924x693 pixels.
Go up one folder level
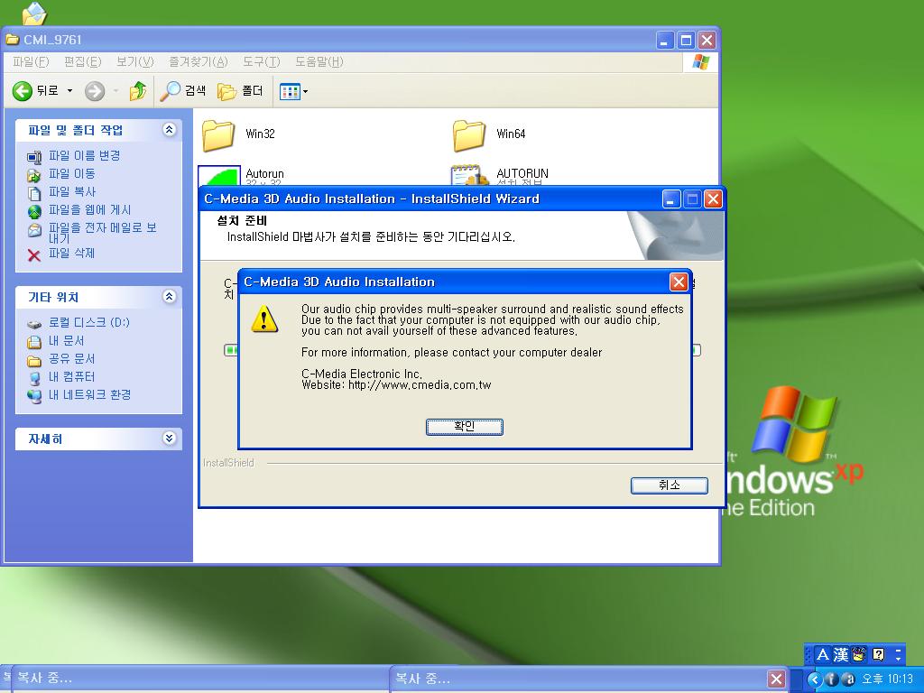coord(138,91)
